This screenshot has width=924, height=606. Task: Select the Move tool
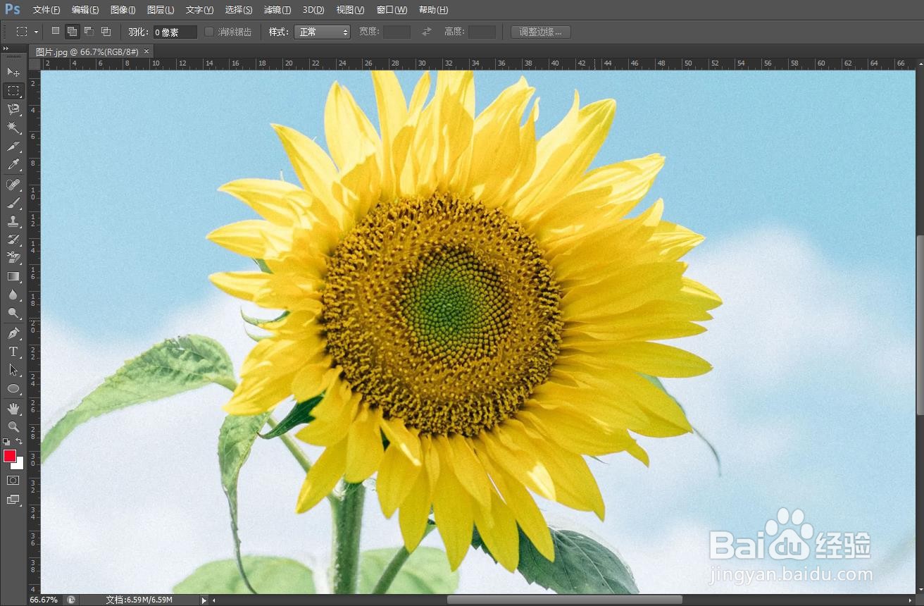click(13, 72)
